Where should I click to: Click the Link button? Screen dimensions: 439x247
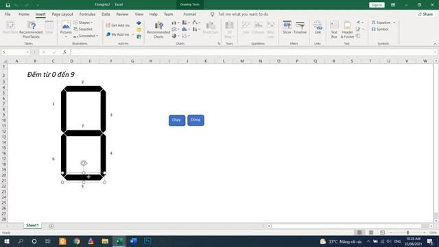pos(318,27)
